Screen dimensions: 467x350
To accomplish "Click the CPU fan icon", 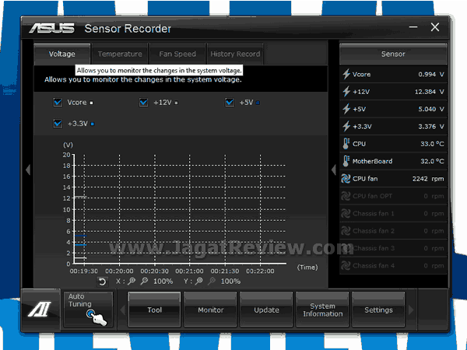I will (x=346, y=179).
